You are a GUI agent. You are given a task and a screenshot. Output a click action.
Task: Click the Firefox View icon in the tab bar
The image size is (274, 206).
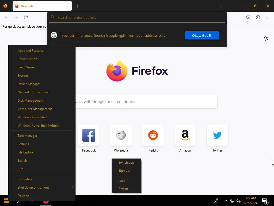tap(5, 6)
